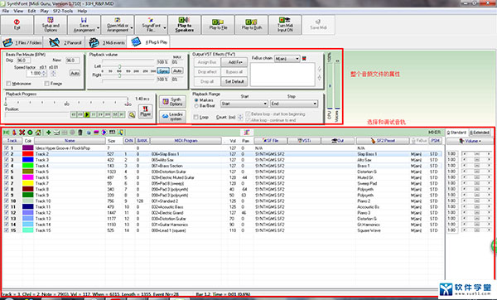Viewport: 497px width, 300px height.
Task: Click the green play button in Position controls
Action: [87, 114]
